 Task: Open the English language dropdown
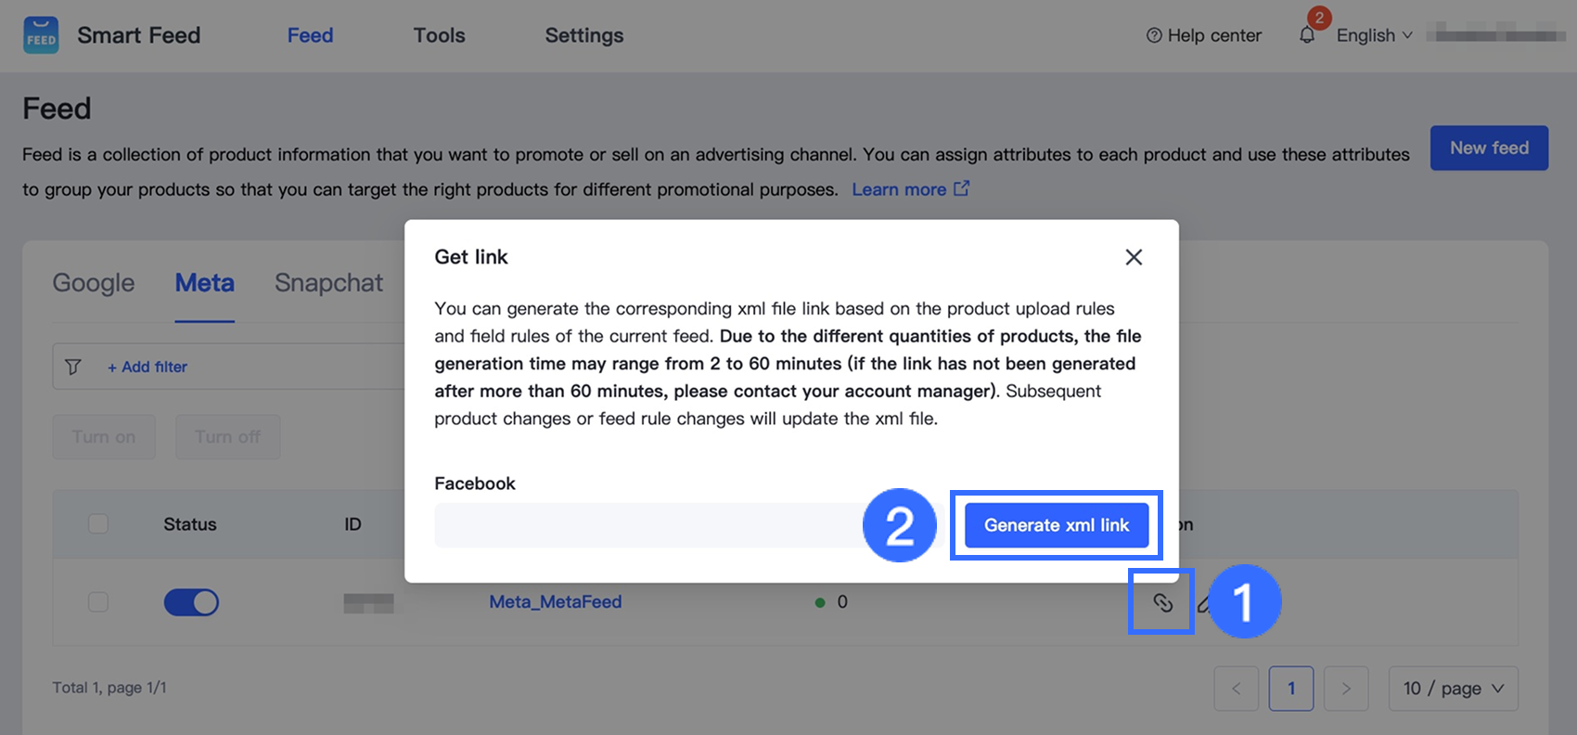[1374, 35]
